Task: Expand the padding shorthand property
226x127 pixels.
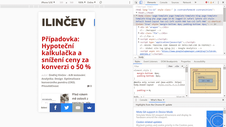Action: click(147, 90)
